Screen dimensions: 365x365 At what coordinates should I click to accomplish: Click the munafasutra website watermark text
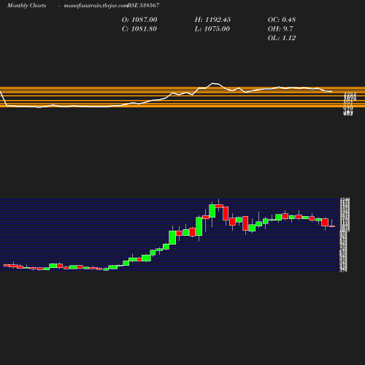click(x=96, y=6)
